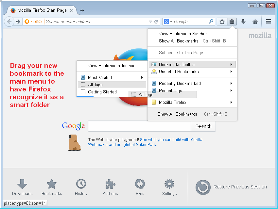Viewport: 278px width, 209px height.
Task: Click the Google Search button
Action: pos(203,126)
